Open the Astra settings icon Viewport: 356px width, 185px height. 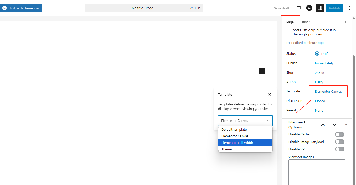point(309,8)
